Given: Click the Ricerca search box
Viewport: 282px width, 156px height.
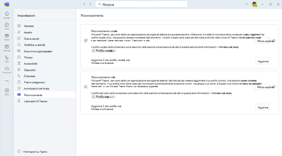Looking at the screenshot, I should pyautogui.click(x=141, y=5).
